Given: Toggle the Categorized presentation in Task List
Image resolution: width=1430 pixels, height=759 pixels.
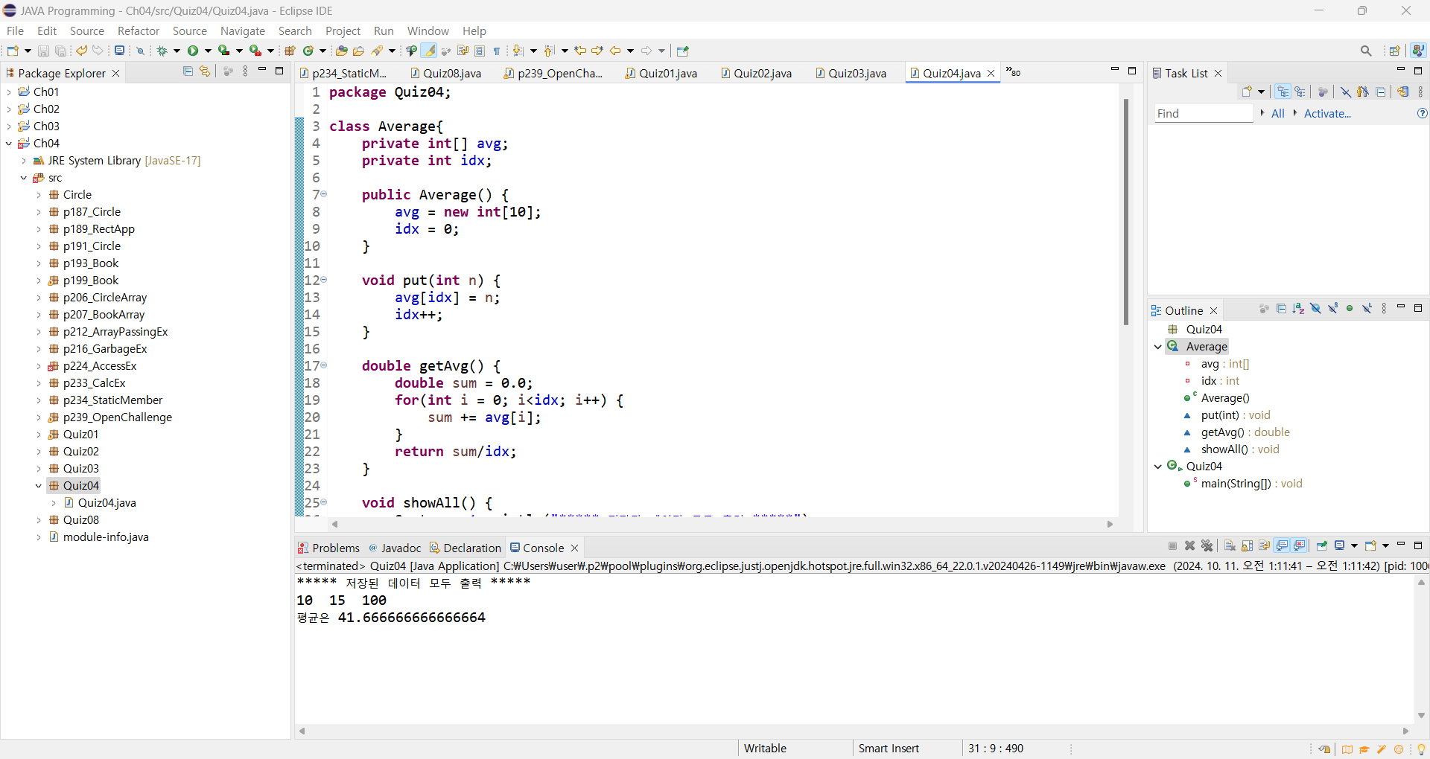Looking at the screenshot, I should [x=1283, y=92].
